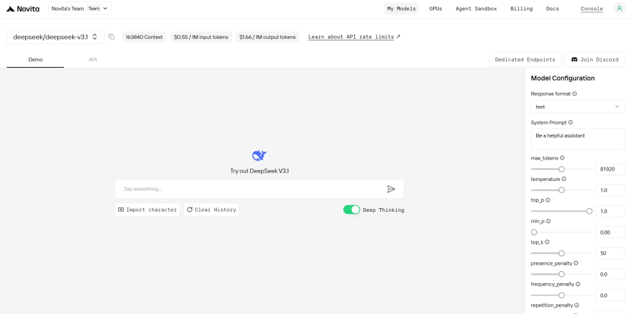This screenshot has width=631, height=314.
Task: Open the deepseek/deepseek-v3.1 model selector
Action: (x=55, y=37)
